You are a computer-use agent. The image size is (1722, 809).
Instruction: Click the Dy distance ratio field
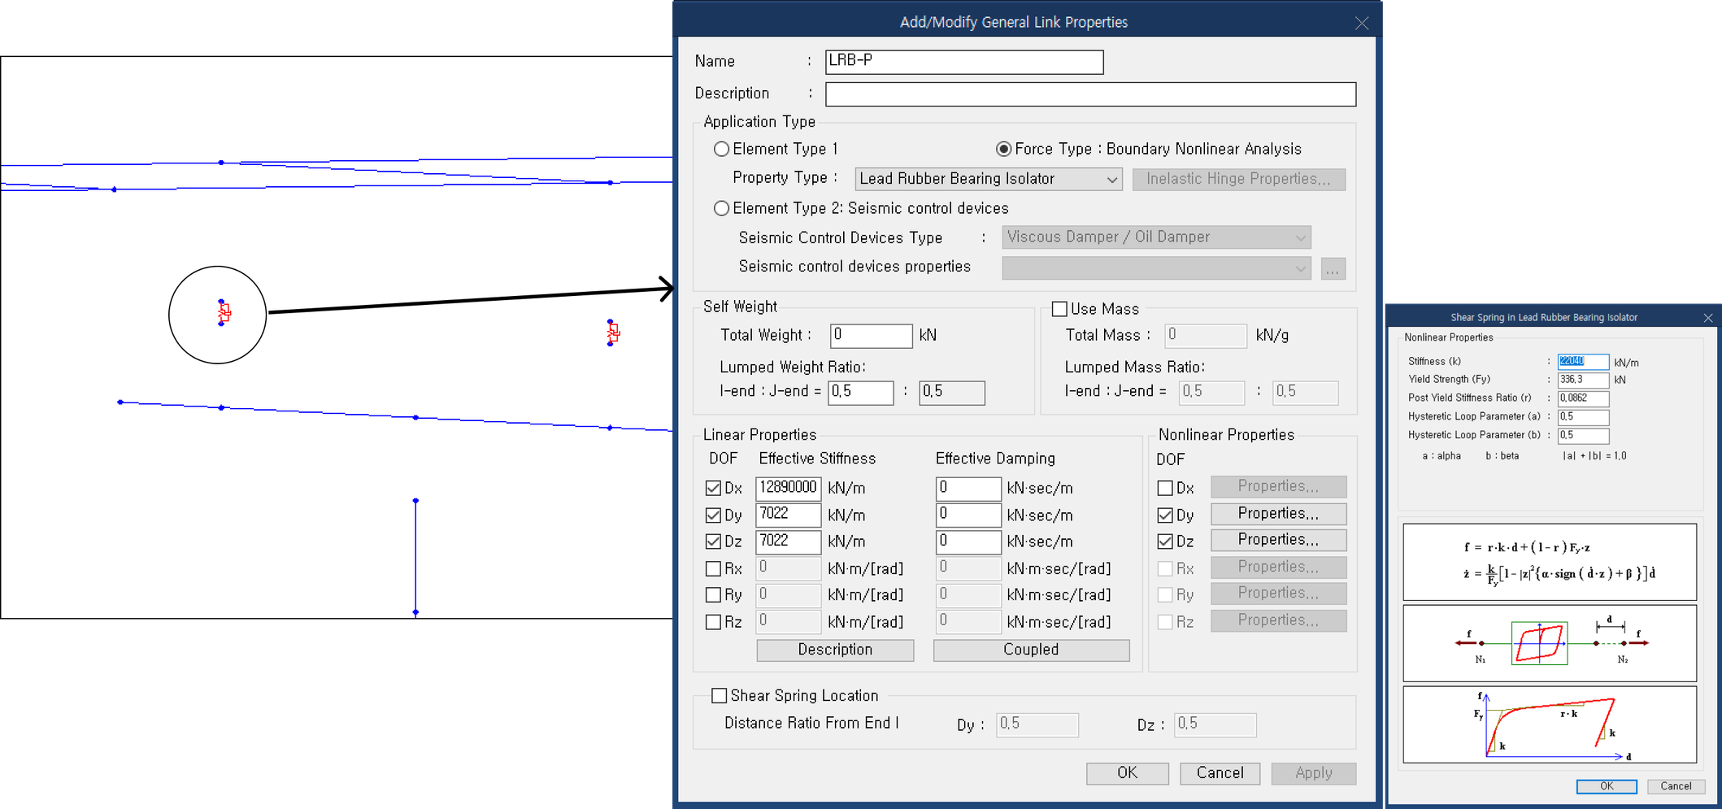tap(1037, 724)
